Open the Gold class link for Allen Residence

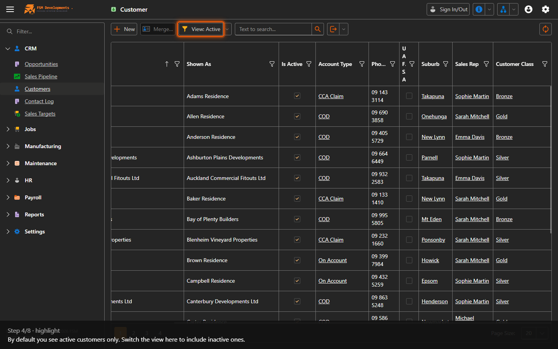tap(501, 116)
